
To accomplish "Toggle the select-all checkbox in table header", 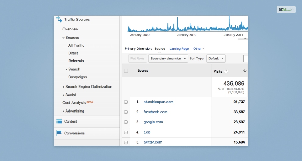I will tap(126, 71).
